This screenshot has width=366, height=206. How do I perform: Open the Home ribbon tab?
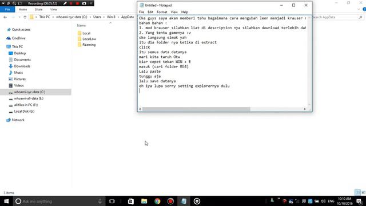tap(23, 9)
